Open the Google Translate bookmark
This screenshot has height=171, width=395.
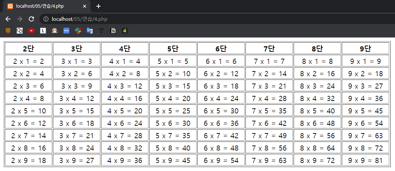[90, 31]
